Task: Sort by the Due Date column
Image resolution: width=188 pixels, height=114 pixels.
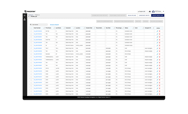Action: (114, 28)
